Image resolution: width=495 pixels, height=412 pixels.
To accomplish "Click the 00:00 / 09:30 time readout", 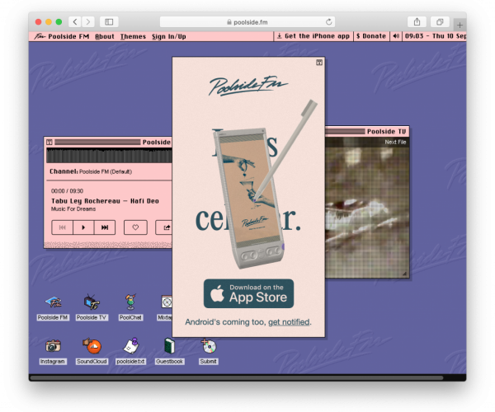I will (x=68, y=191).
